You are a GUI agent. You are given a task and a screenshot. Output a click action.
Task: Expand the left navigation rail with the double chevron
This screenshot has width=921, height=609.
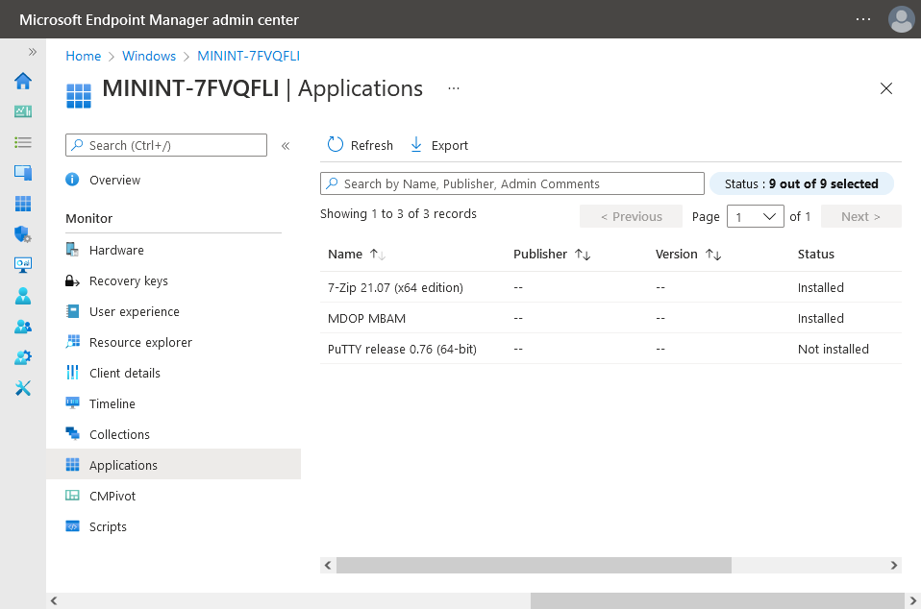click(x=33, y=52)
